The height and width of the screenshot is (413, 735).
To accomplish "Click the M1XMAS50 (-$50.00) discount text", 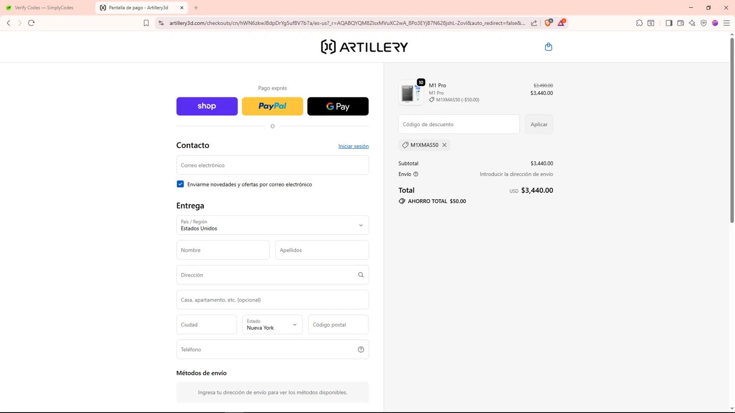I will [x=458, y=100].
